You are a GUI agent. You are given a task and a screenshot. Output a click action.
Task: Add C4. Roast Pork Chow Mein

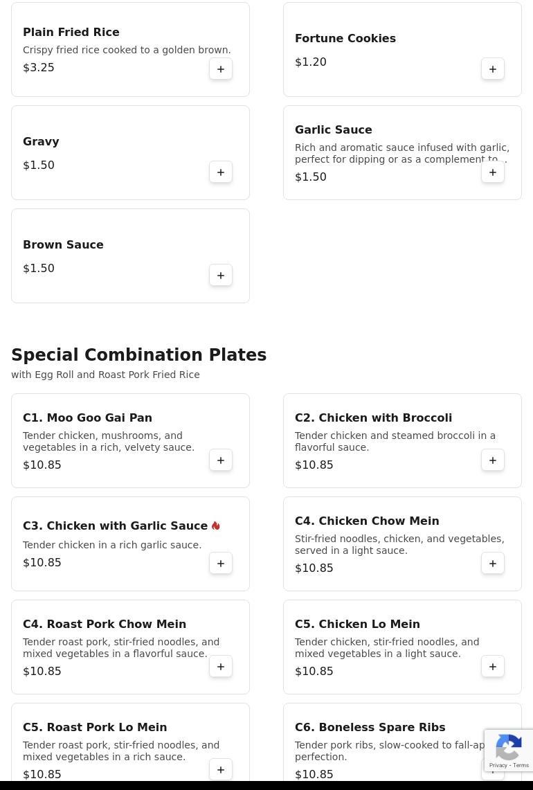coord(221,667)
